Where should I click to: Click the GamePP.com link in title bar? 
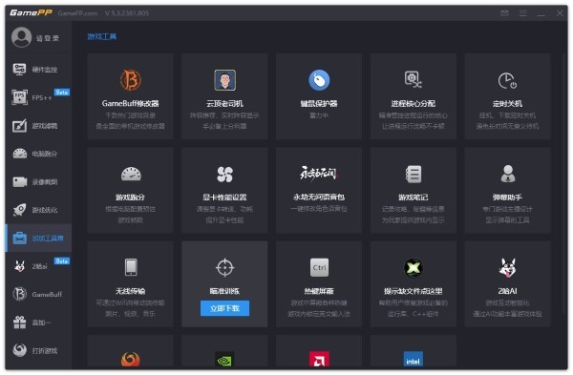point(77,13)
